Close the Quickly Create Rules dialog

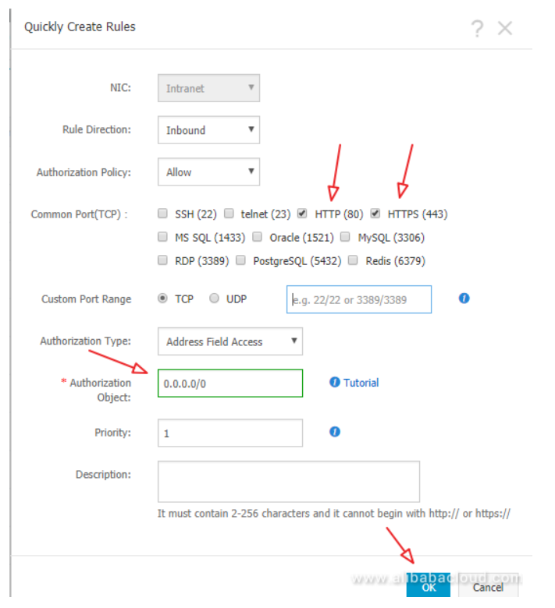point(505,29)
